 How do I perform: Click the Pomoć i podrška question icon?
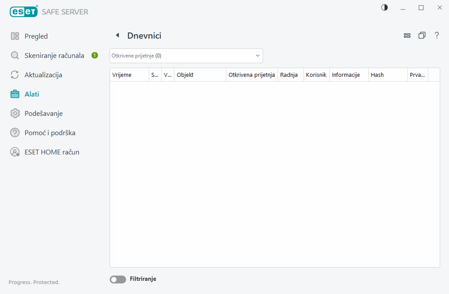(x=15, y=133)
